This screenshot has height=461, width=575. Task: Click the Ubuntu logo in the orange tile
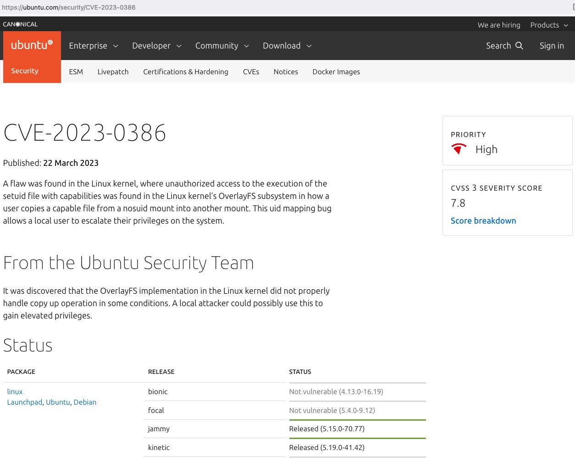(30, 44)
